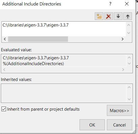Click down arrow in Inherited values box
Image resolution: width=138 pixels, height=134 pixels.
129,99
